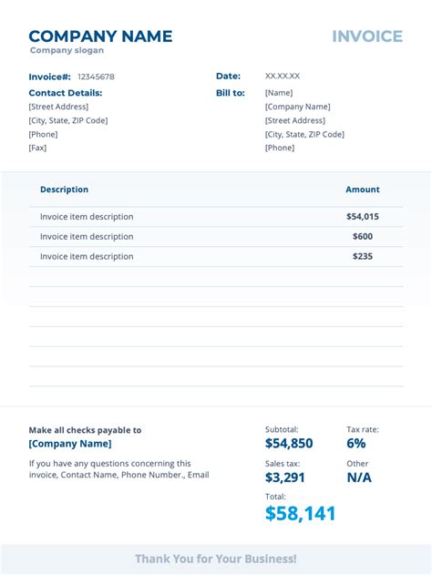
Task: Click the invoice number 12345678
Action: coord(96,77)
